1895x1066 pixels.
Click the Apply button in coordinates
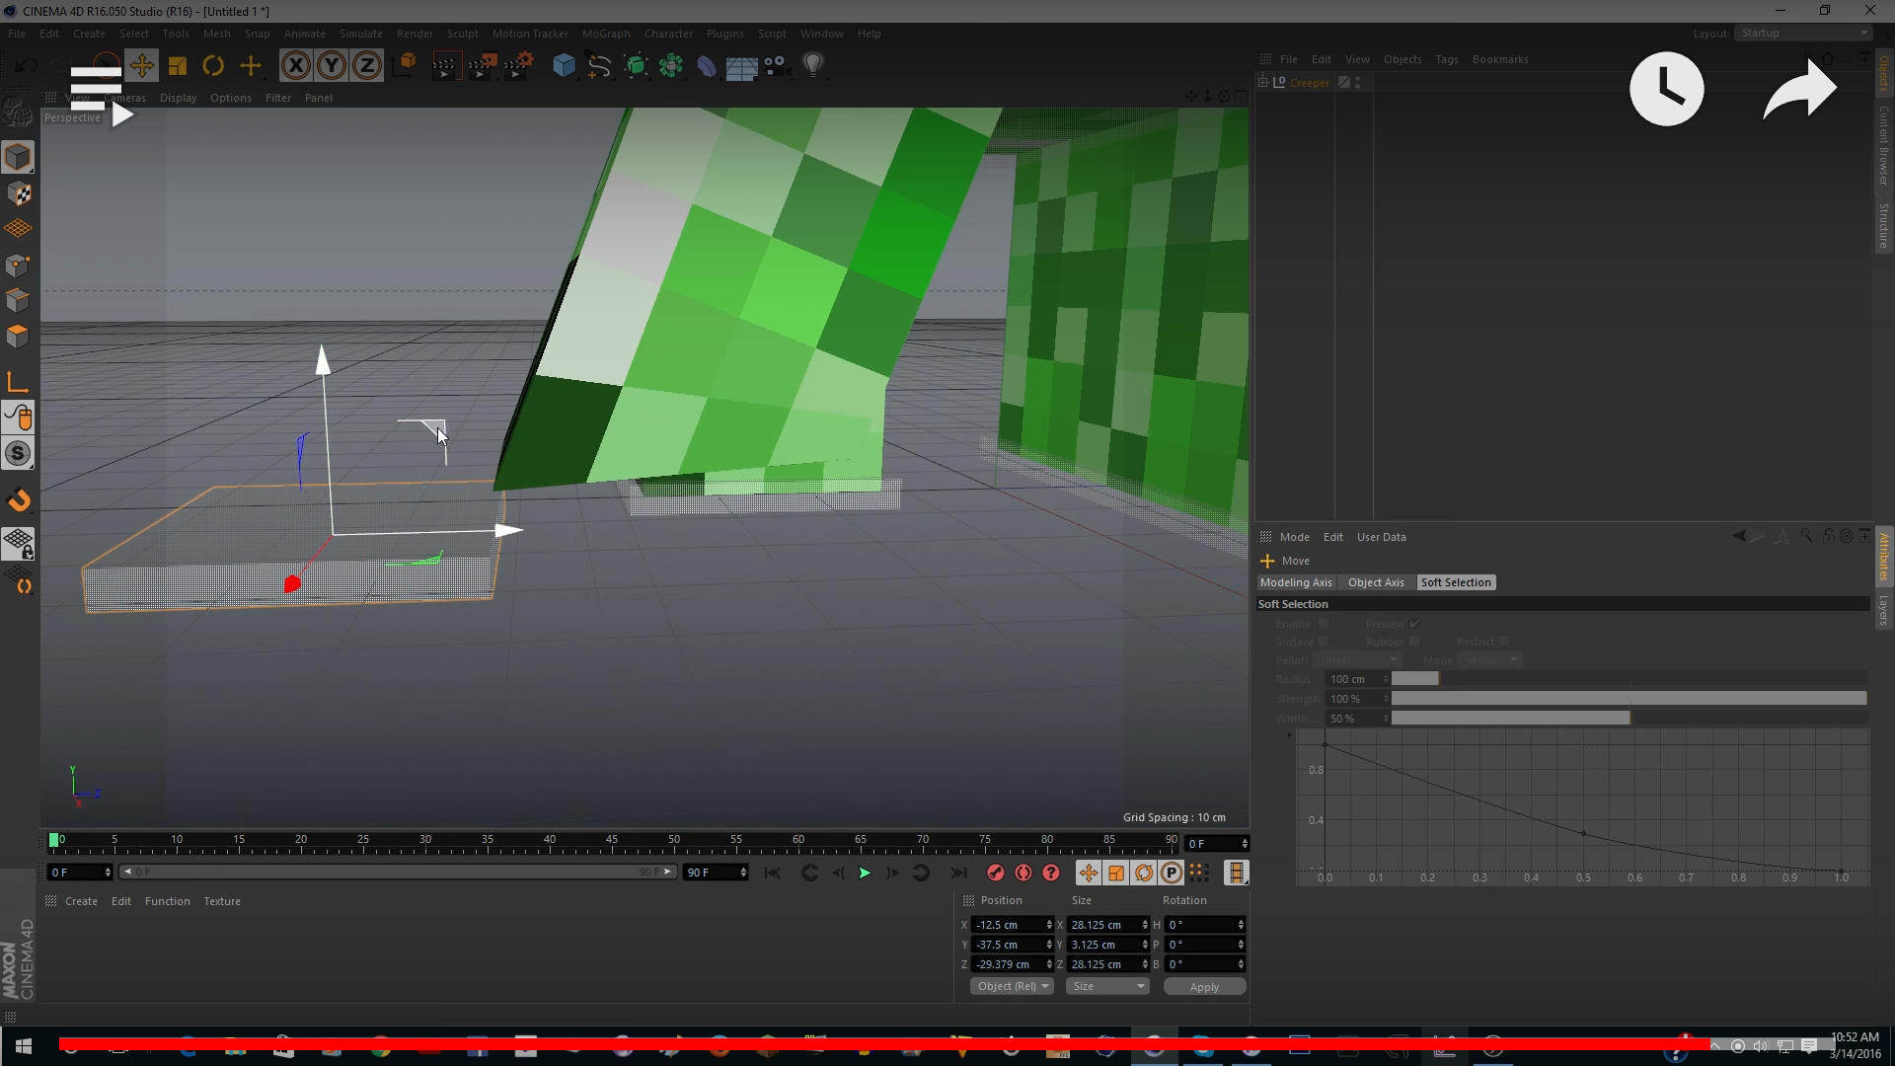tap(1204, 986)
